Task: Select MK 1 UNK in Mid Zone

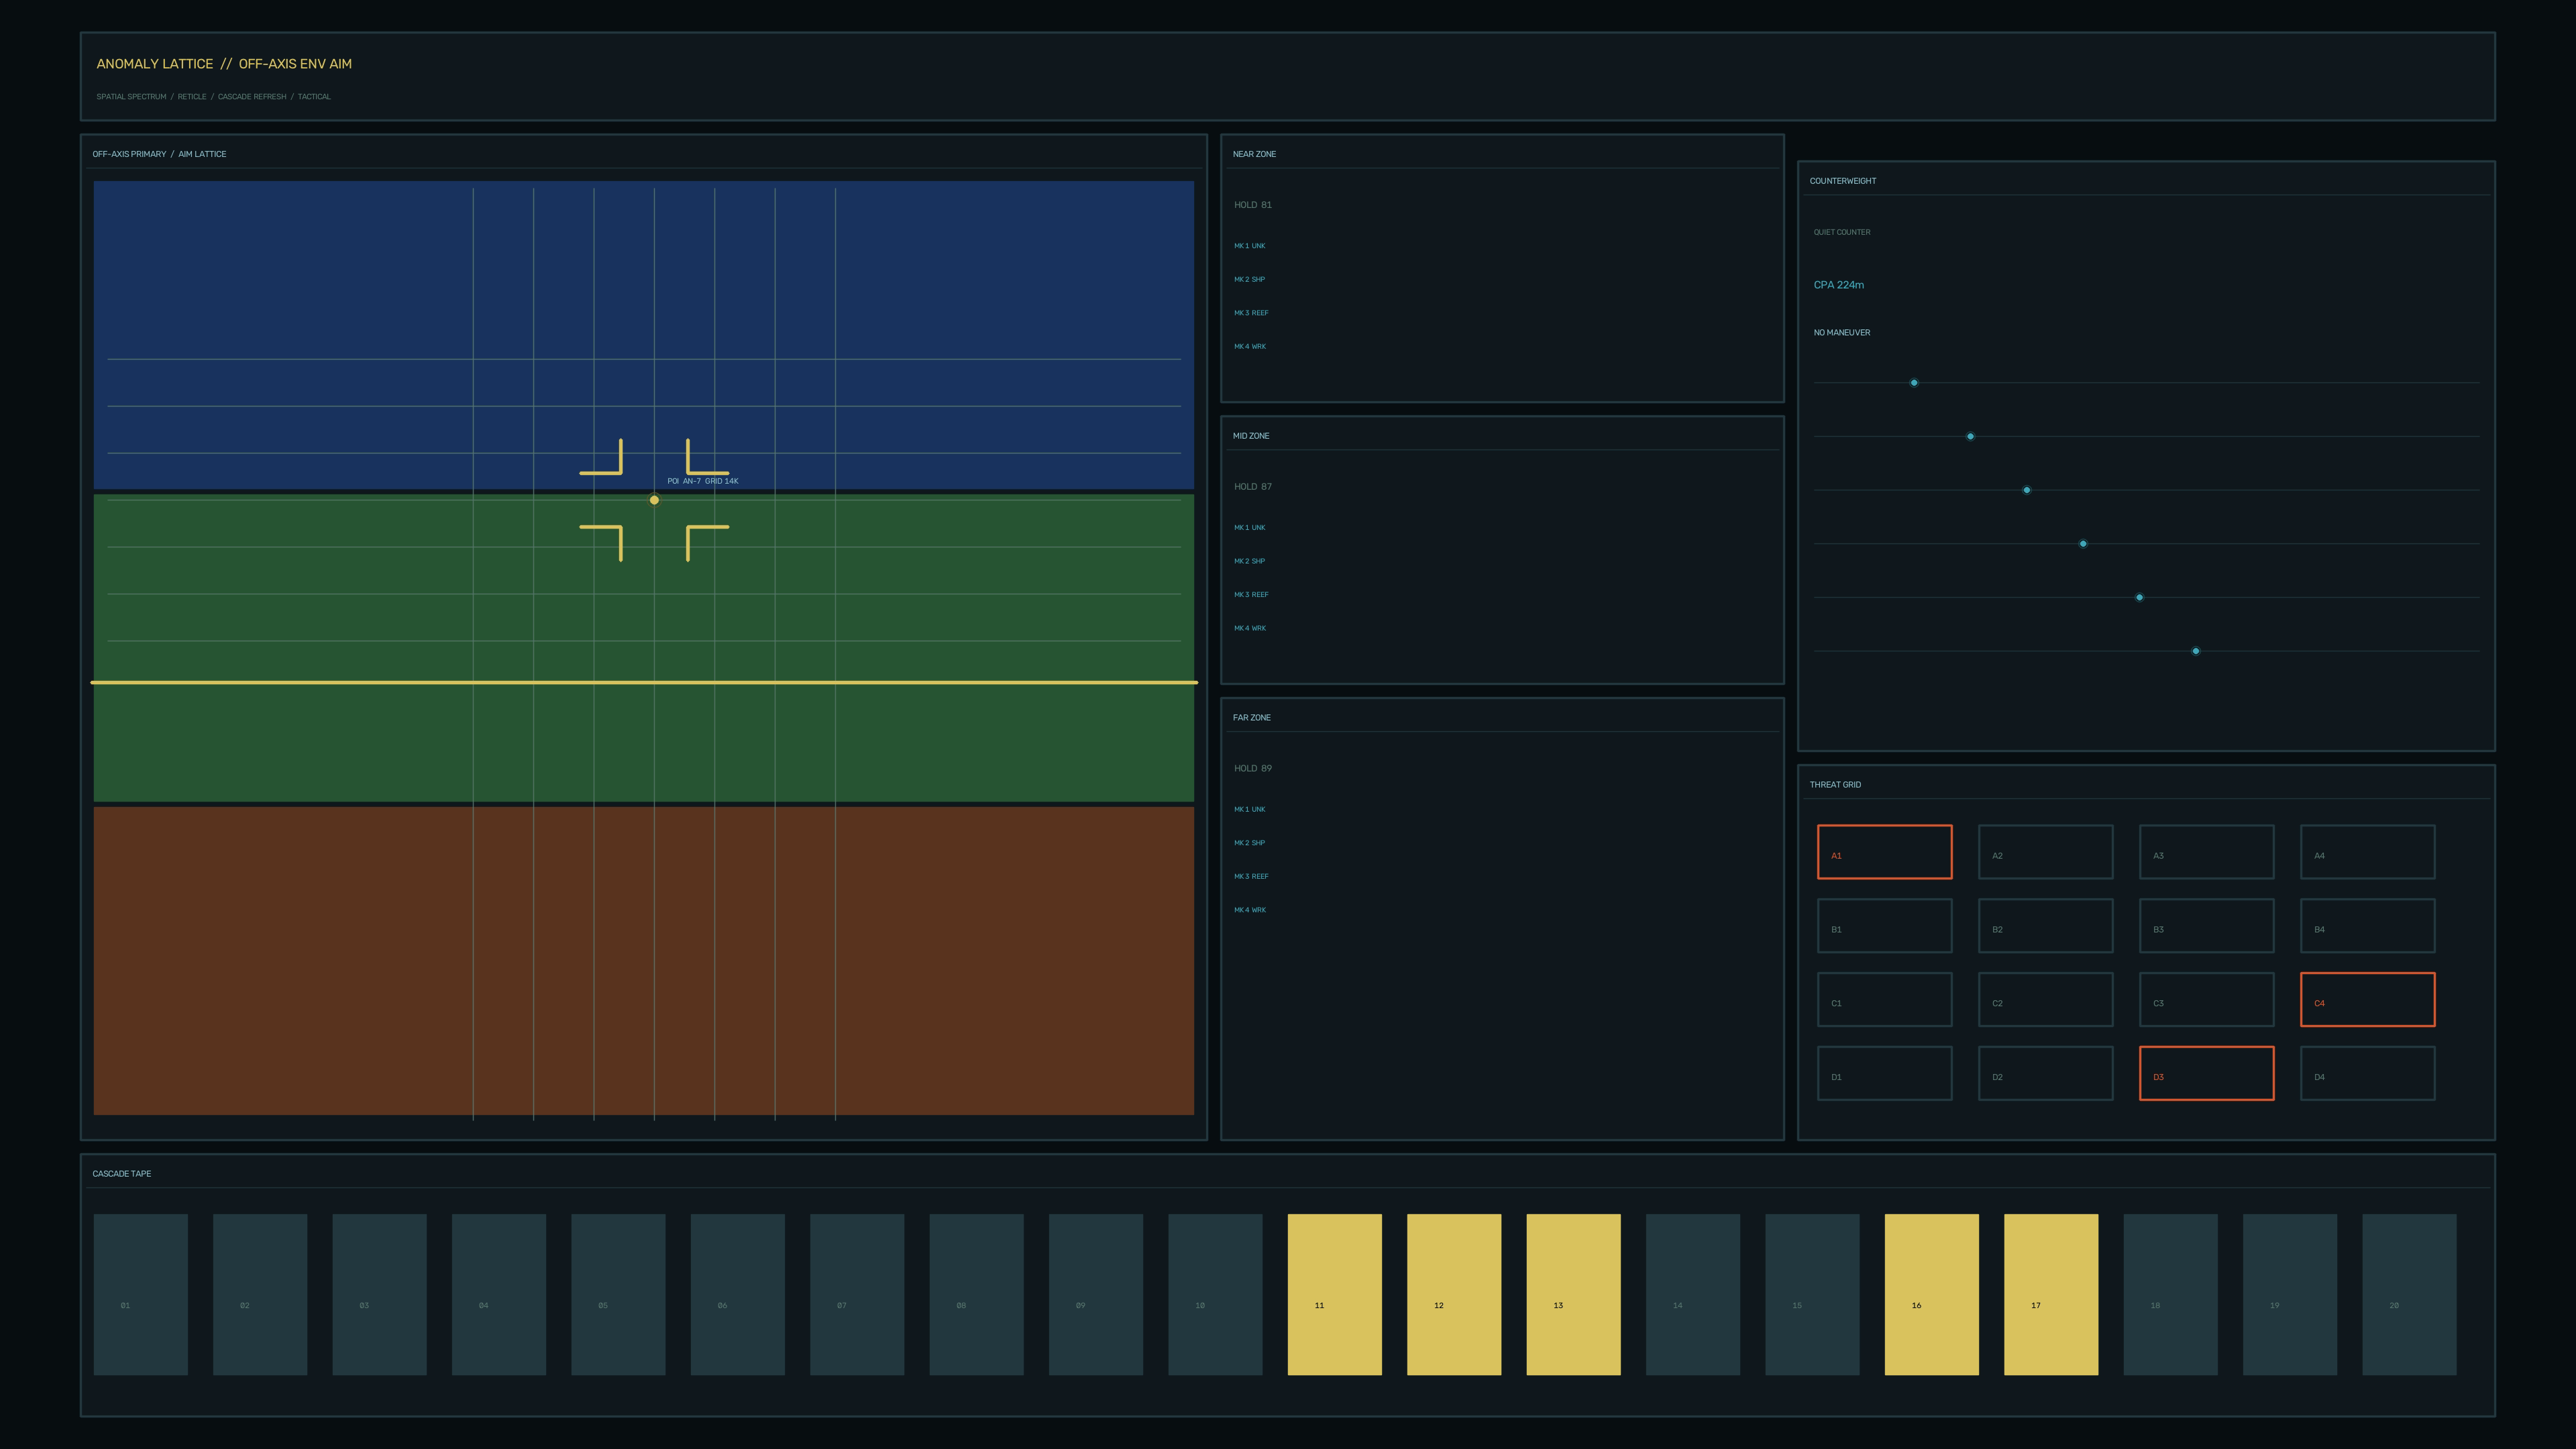Action: (x=1249, y=527)
